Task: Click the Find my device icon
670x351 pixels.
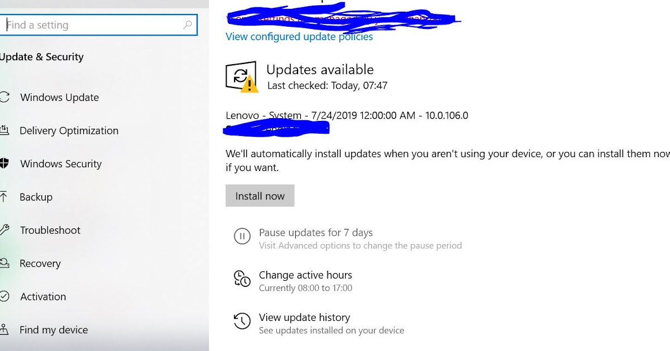Action: (x=4, y=329)
